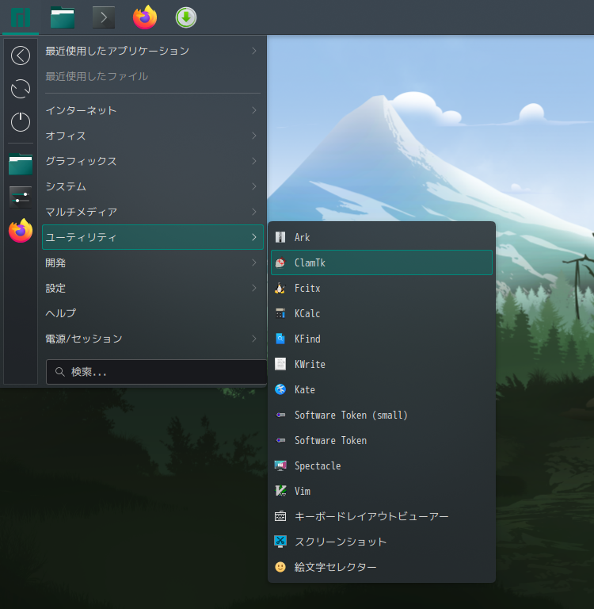Open system settings sliders icon in sidebar

pos(21,197)
